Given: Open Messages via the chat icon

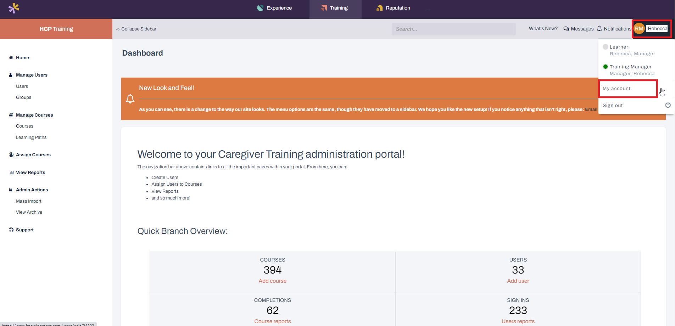Looking at the screenshot, I should [566, 29].
